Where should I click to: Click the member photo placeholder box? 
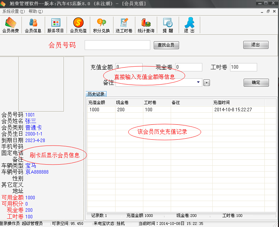(41, 84)
